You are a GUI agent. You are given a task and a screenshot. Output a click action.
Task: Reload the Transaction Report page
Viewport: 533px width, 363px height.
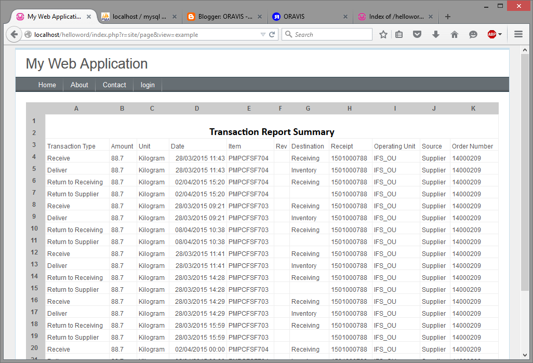pyautogui.click(x=272, y=34)
